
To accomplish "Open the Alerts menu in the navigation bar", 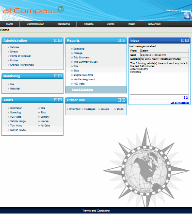I will [x=111, y=24].
